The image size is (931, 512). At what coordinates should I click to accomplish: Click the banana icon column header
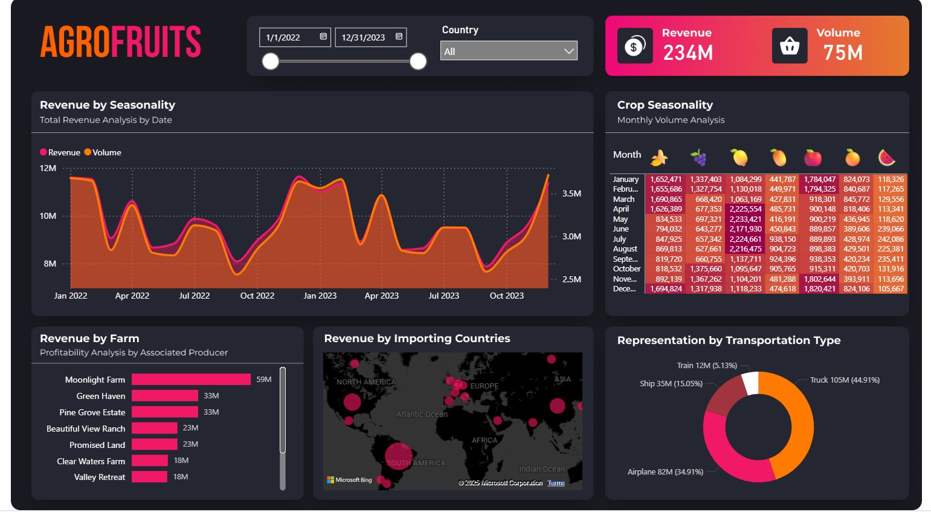[659, 158]
